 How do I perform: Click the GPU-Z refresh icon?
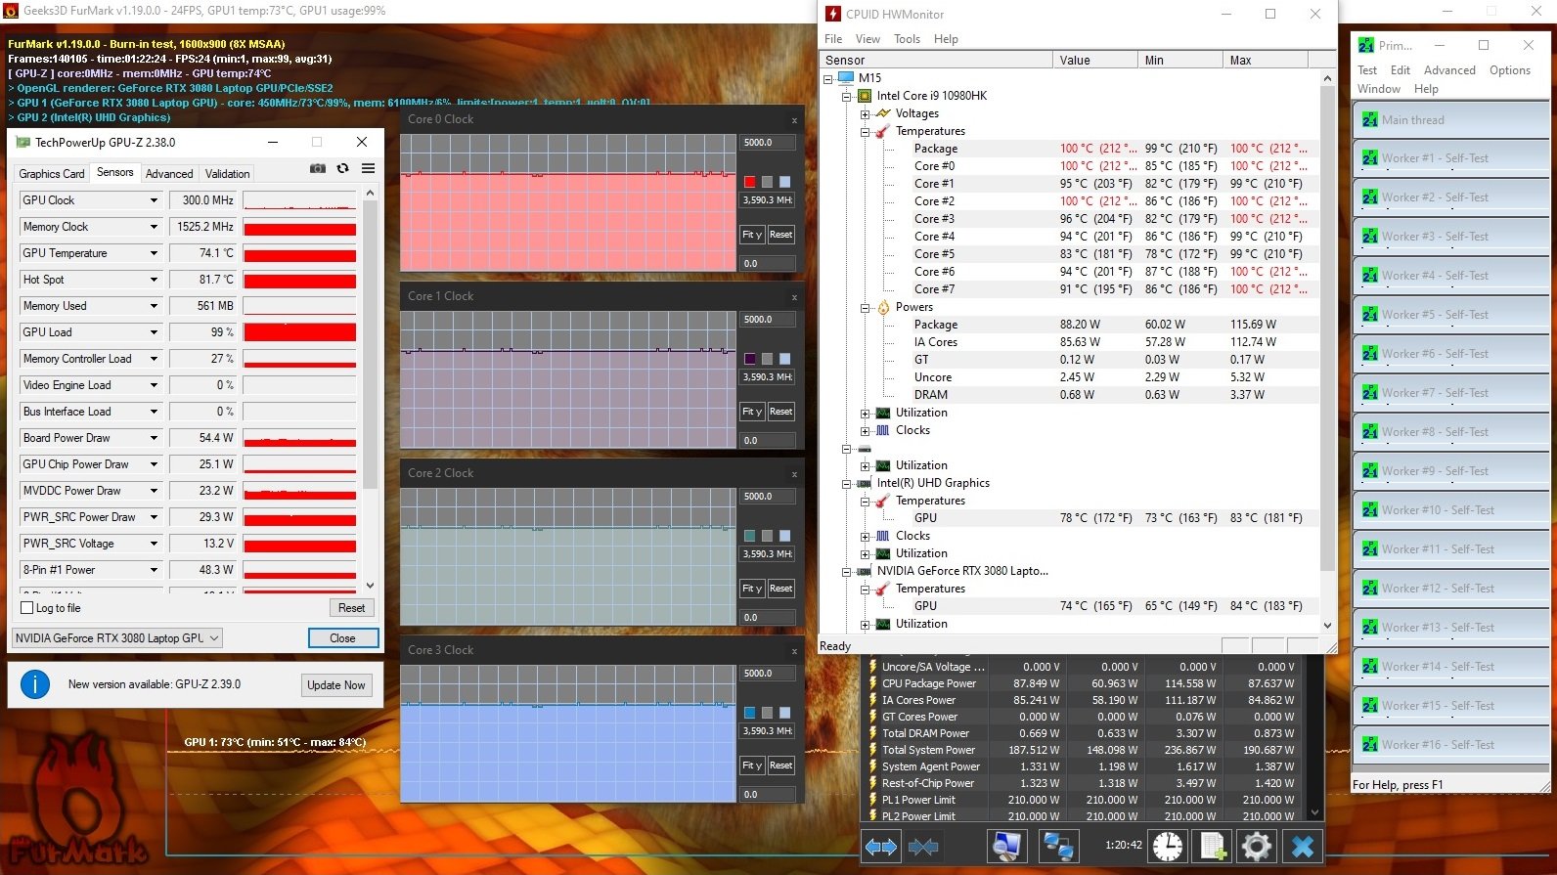coord(343,168)
